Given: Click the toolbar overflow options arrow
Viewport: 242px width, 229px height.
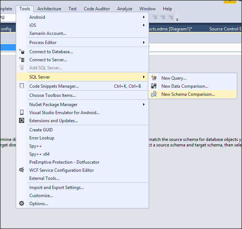Looking at the screenshot, I should point(177,20).
